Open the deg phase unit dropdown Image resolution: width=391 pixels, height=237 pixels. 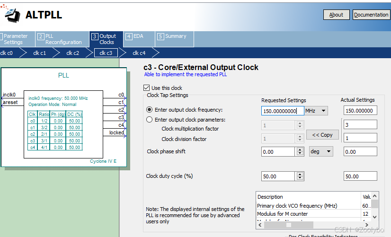click(x=321, y=151)
